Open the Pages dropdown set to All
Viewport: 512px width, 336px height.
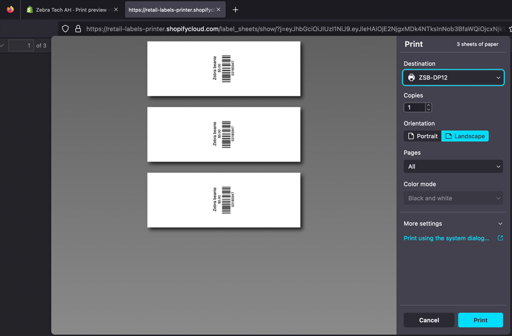453,166
